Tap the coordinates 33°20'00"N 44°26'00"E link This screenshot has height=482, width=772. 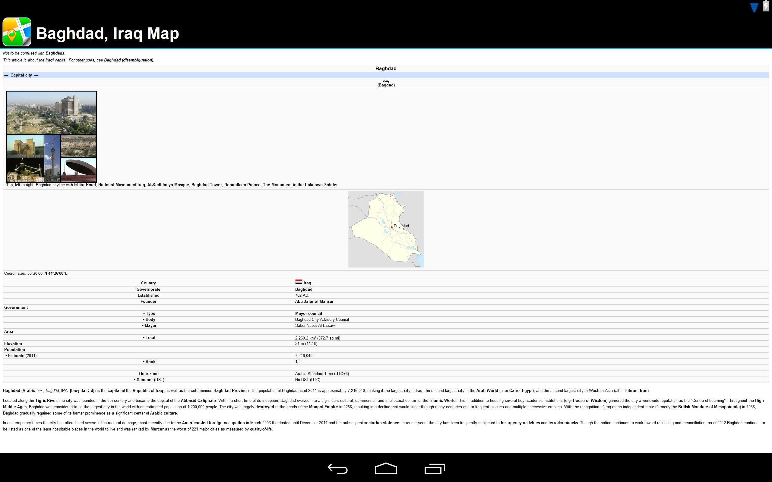tap(47, 273)
